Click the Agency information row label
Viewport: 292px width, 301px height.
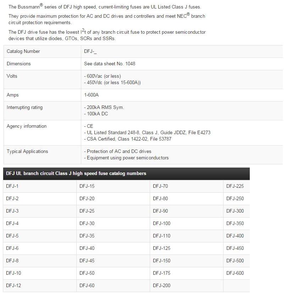tap(27, 126)
